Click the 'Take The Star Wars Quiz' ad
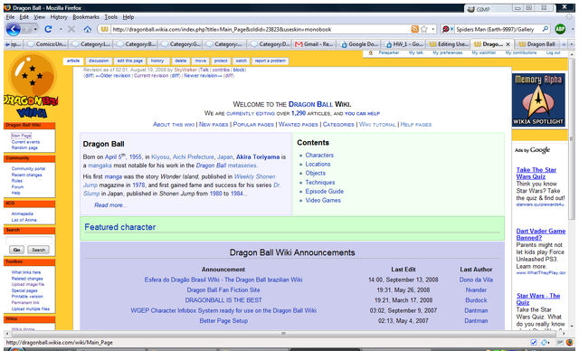The height and width of the screenshot is (351, 579). 536,173
